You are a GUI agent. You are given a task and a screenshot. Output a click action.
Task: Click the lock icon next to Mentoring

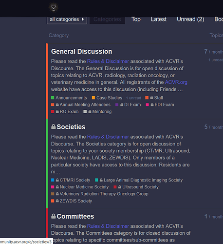tap(90, 111)
